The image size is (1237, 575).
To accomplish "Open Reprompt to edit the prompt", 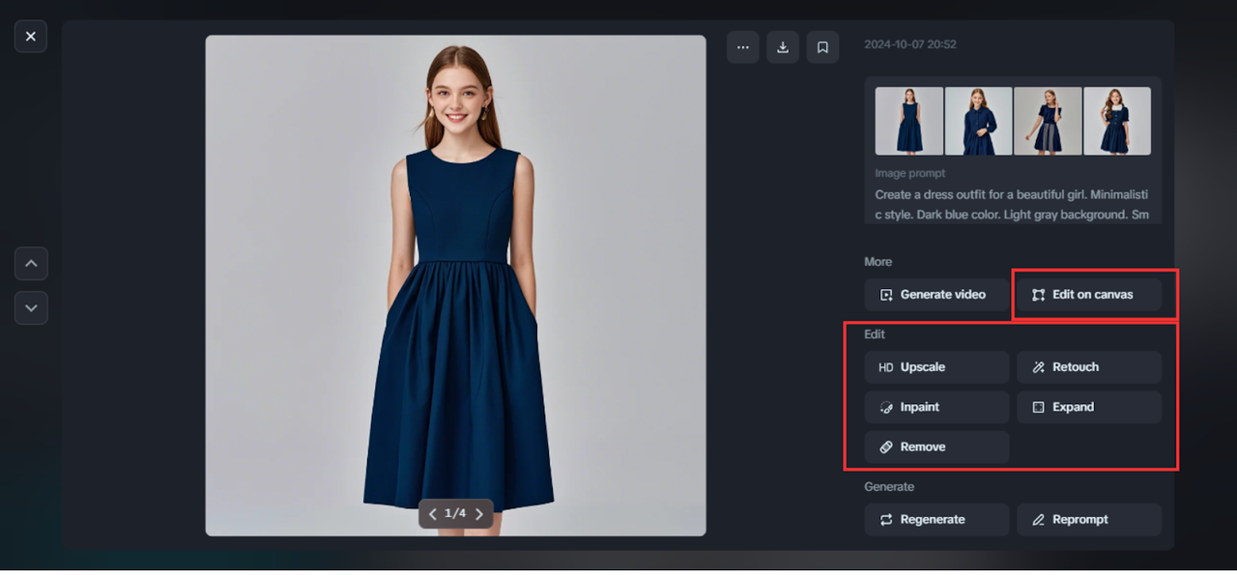I will (x=1089, y=519).
